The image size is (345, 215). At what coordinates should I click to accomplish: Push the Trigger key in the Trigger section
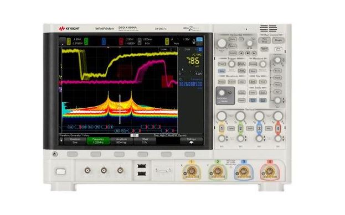click(222, 64)
